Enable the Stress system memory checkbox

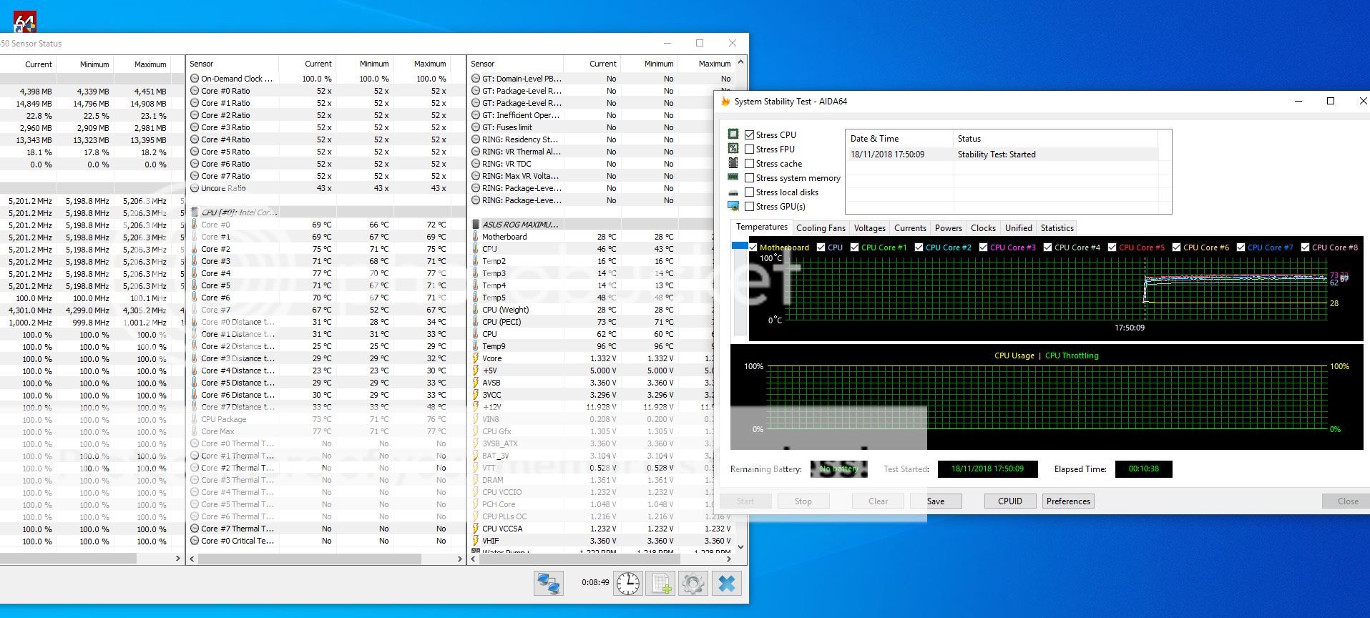click(749, 177)
